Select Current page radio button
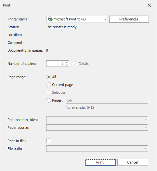Image resolution: width=157 pixels, height=171 pixels. (49, 85)
